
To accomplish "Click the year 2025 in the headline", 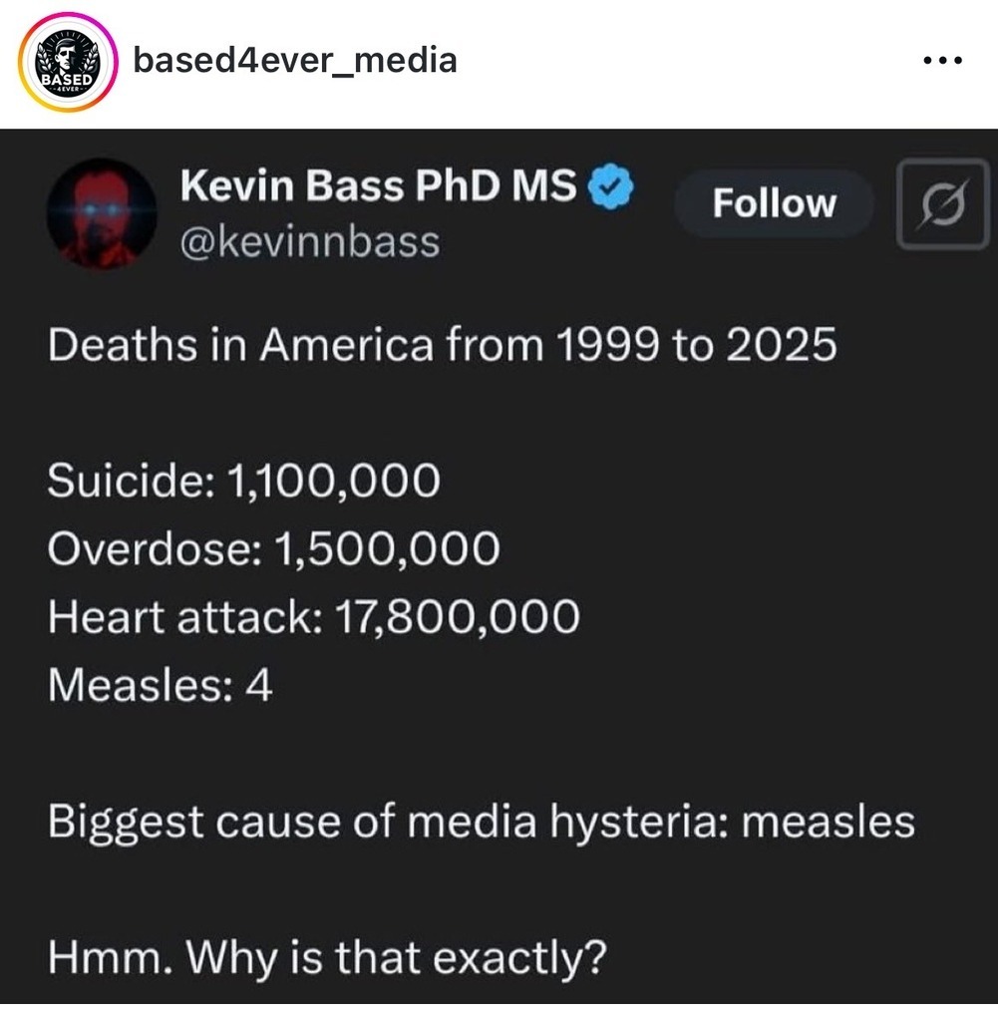I will click(x=780, y=346).
